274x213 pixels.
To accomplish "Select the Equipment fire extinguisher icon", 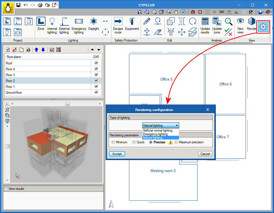I will tap(132, 25).
